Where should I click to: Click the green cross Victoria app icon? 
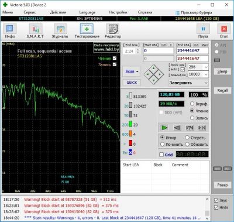5,5
